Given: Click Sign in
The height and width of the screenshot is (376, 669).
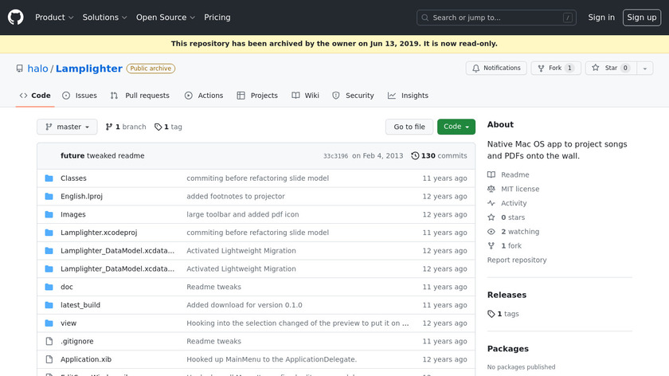Looking at the screenshot, I should (x=601, y=18).
